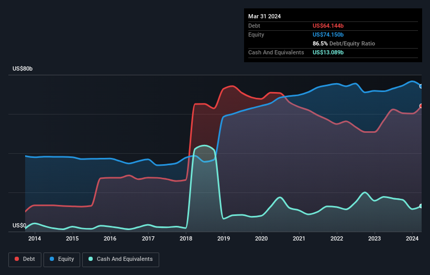Viewport: 430px width, 275px height.
Task: Click the 2019 x-axis label
Action: point(224,238)
